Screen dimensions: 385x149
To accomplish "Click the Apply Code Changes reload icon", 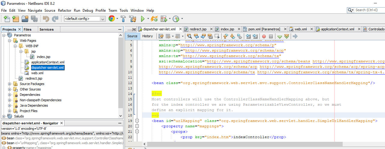I will tap(154, 19).
